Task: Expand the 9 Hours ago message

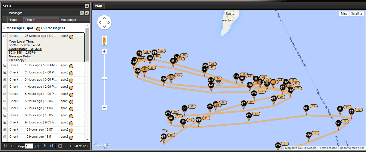Action: coord(5,122)
